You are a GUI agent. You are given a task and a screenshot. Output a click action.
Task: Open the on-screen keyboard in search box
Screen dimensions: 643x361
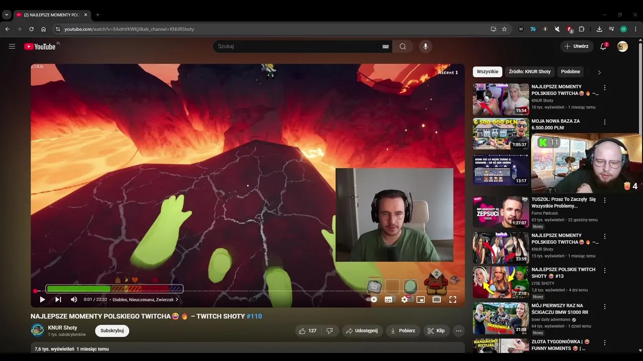[386, 47]
